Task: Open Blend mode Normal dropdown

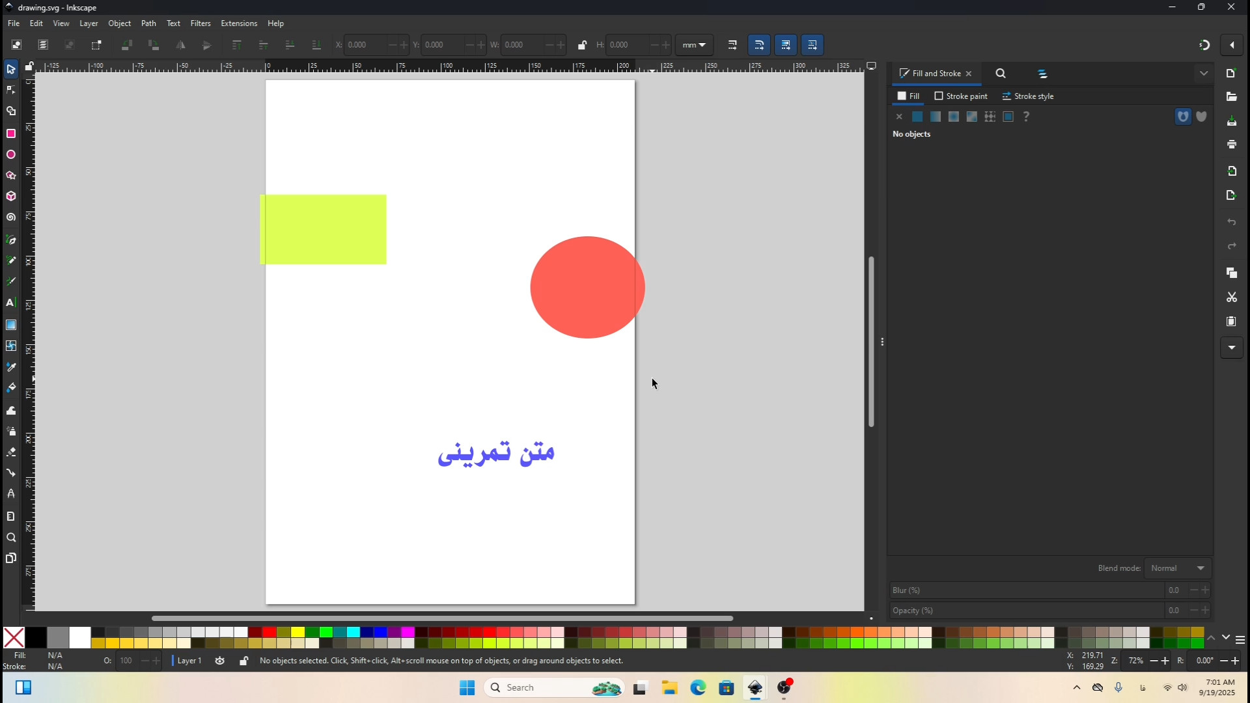Action: [1178, 568]
